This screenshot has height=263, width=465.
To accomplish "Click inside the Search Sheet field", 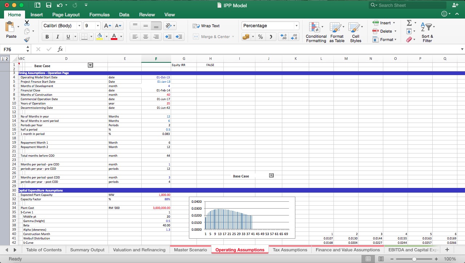I will coord(407,5).
